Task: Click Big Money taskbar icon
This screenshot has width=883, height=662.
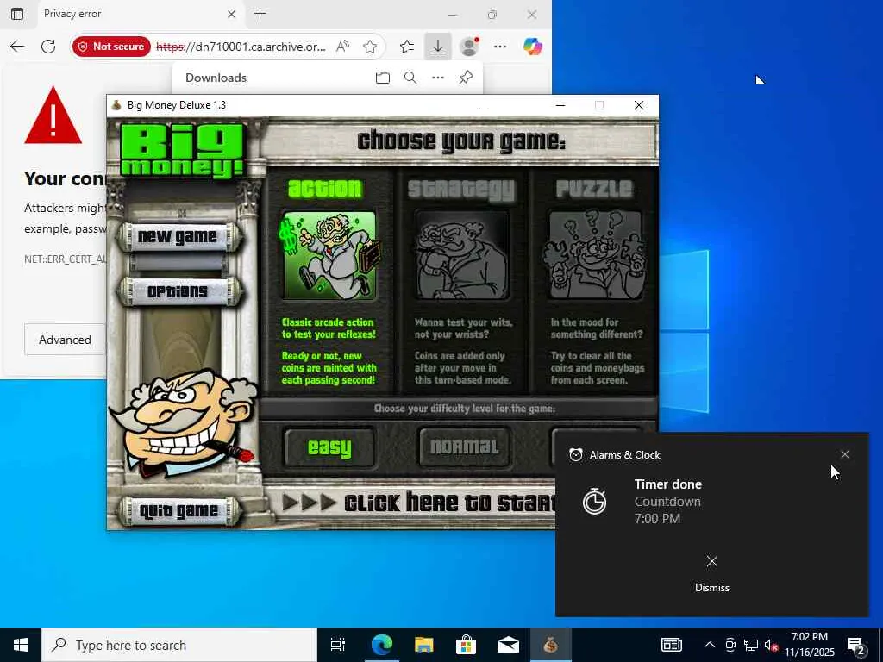Action: (551, 645)
